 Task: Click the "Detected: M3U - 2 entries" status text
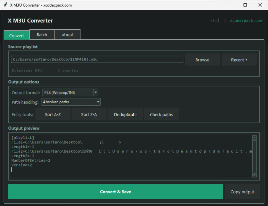click(x=45, y=71)
